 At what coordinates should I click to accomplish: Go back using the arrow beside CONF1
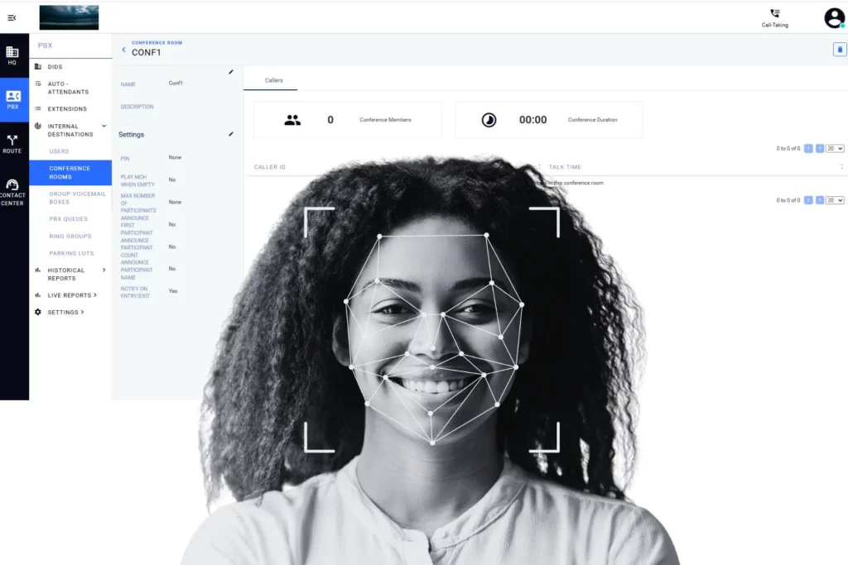[123, 49]
